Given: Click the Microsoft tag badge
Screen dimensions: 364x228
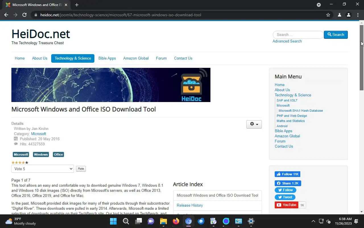Looking at the screenshot, I should click(x=21, y=154).
